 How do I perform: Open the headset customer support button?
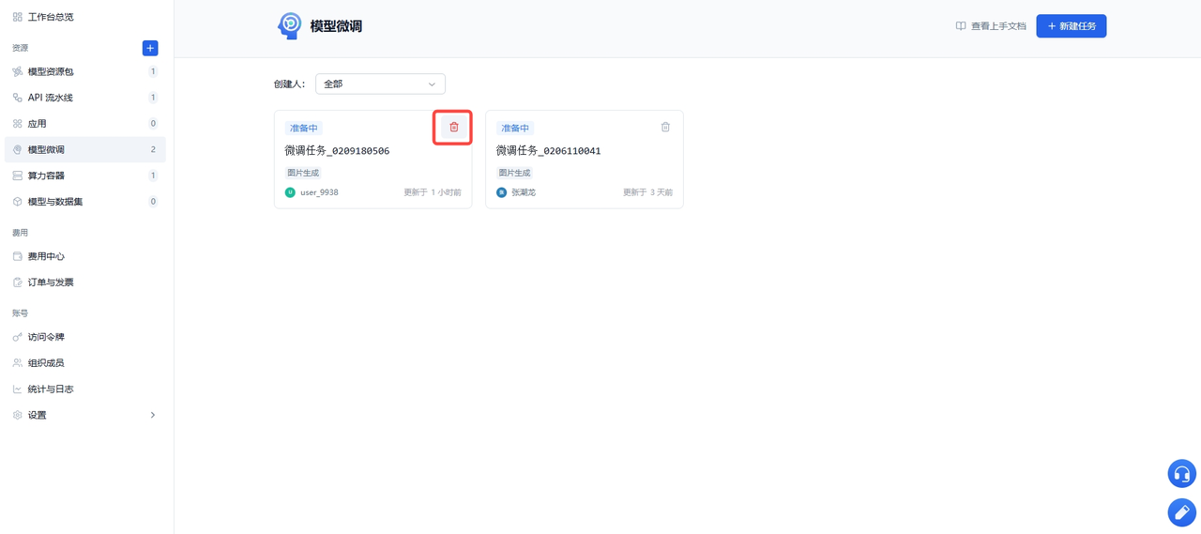point(1181,474)
